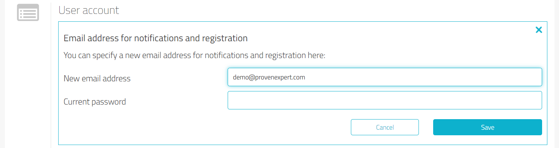
Task: Cancel the email address change
Action: pyautogui.click(x=385, y=127)
